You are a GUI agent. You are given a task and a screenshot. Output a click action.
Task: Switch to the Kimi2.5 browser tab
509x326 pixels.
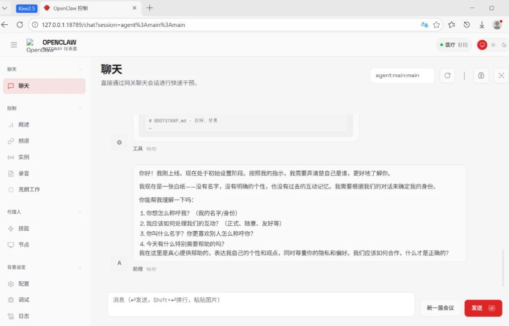point(26,8)
